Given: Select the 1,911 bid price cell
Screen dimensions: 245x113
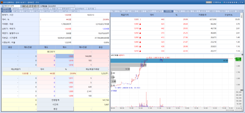Looking at the screenshot, I should tap(65, 78).
